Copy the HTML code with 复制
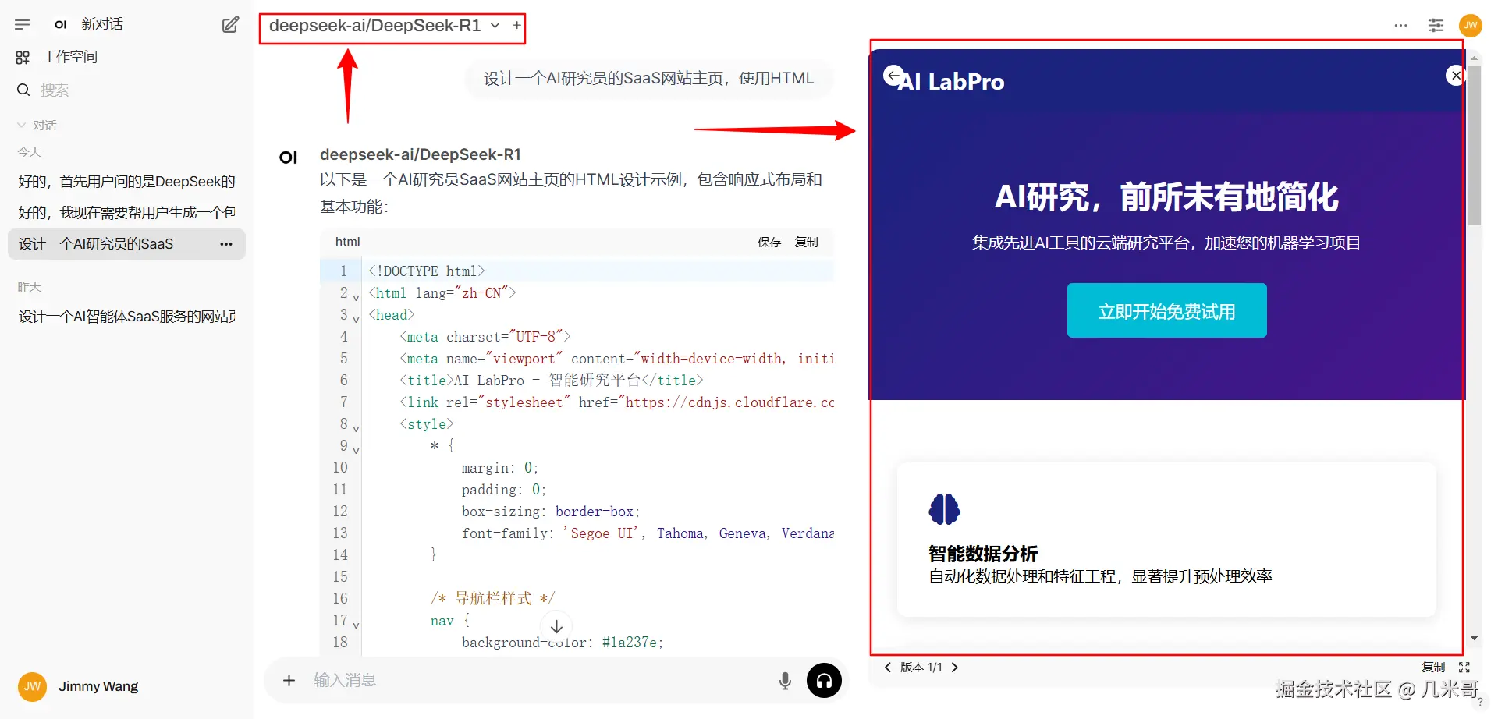The width and height of the screenshot is (1498, 719). 807,242
